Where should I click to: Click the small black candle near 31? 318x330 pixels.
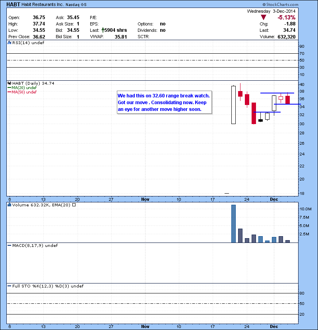click(x=260, y=120)
